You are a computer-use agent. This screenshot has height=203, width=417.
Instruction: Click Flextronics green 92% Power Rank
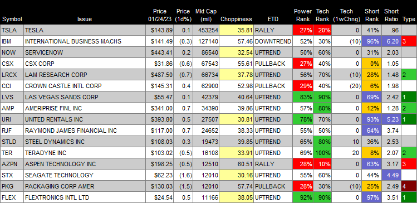pos(303,197)
